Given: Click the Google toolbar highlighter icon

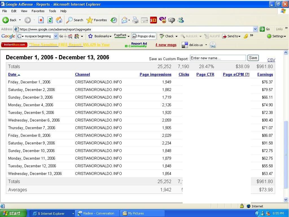Looking at the screenshot, I should tap(246, 36).
